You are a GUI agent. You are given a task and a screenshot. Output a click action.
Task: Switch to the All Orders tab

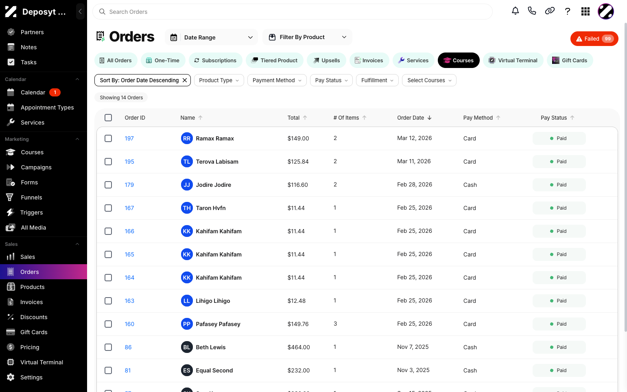(x=116, y=60)
